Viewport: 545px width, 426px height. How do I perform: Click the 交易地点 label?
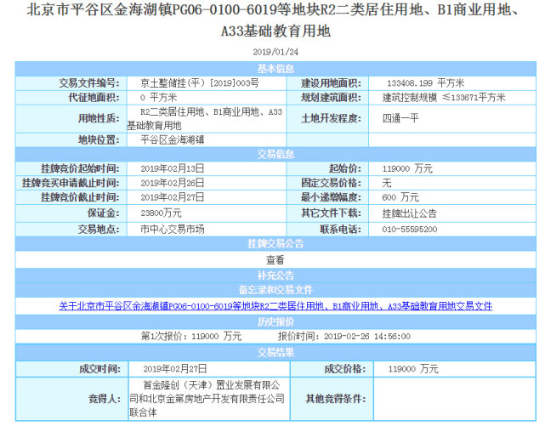click(x=99, y=229)
